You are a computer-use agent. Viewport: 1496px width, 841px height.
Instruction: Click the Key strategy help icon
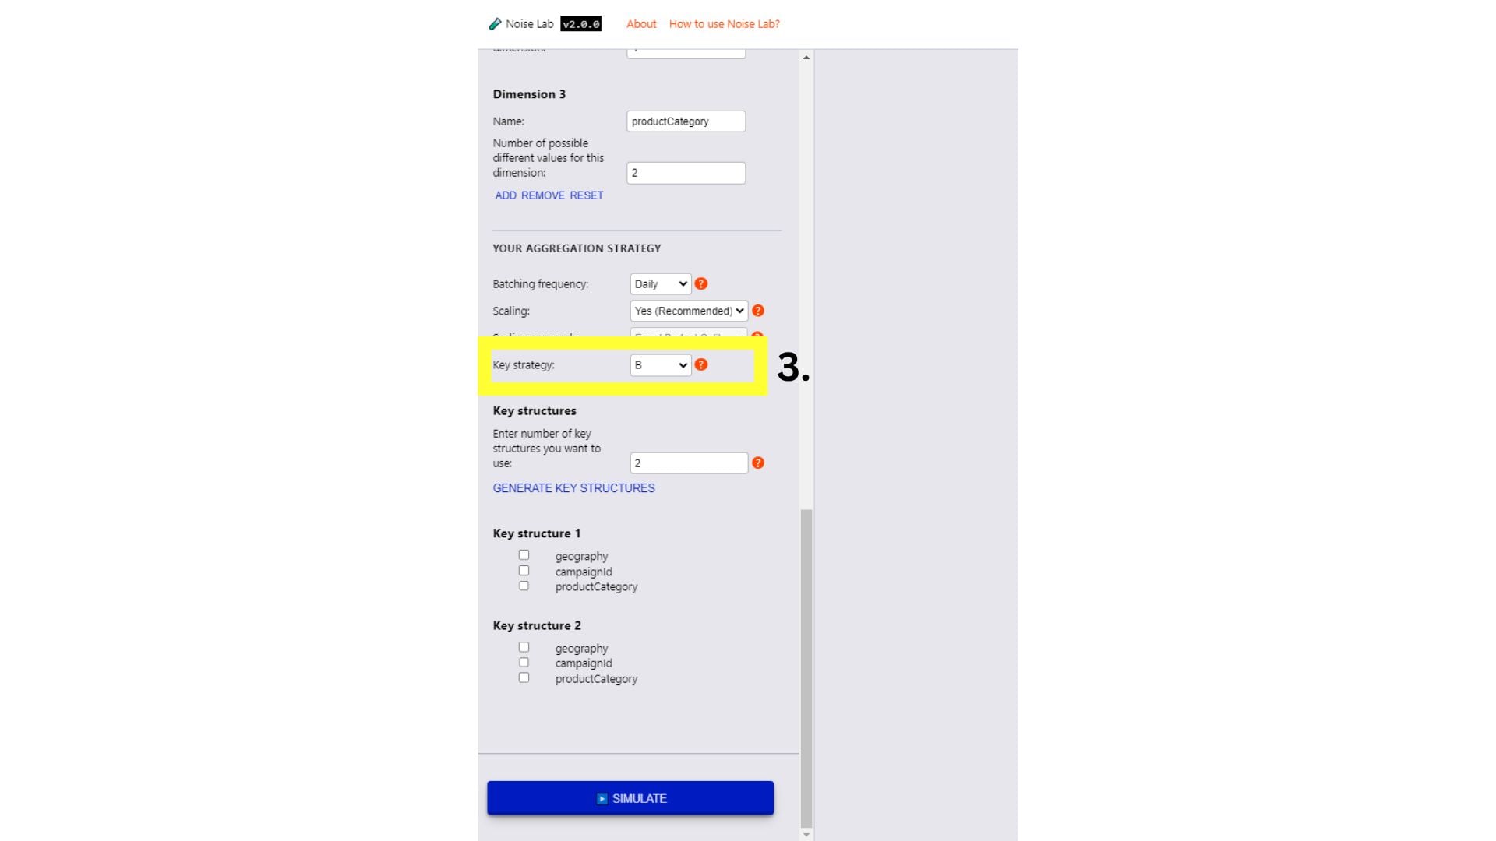pos(702,364)
